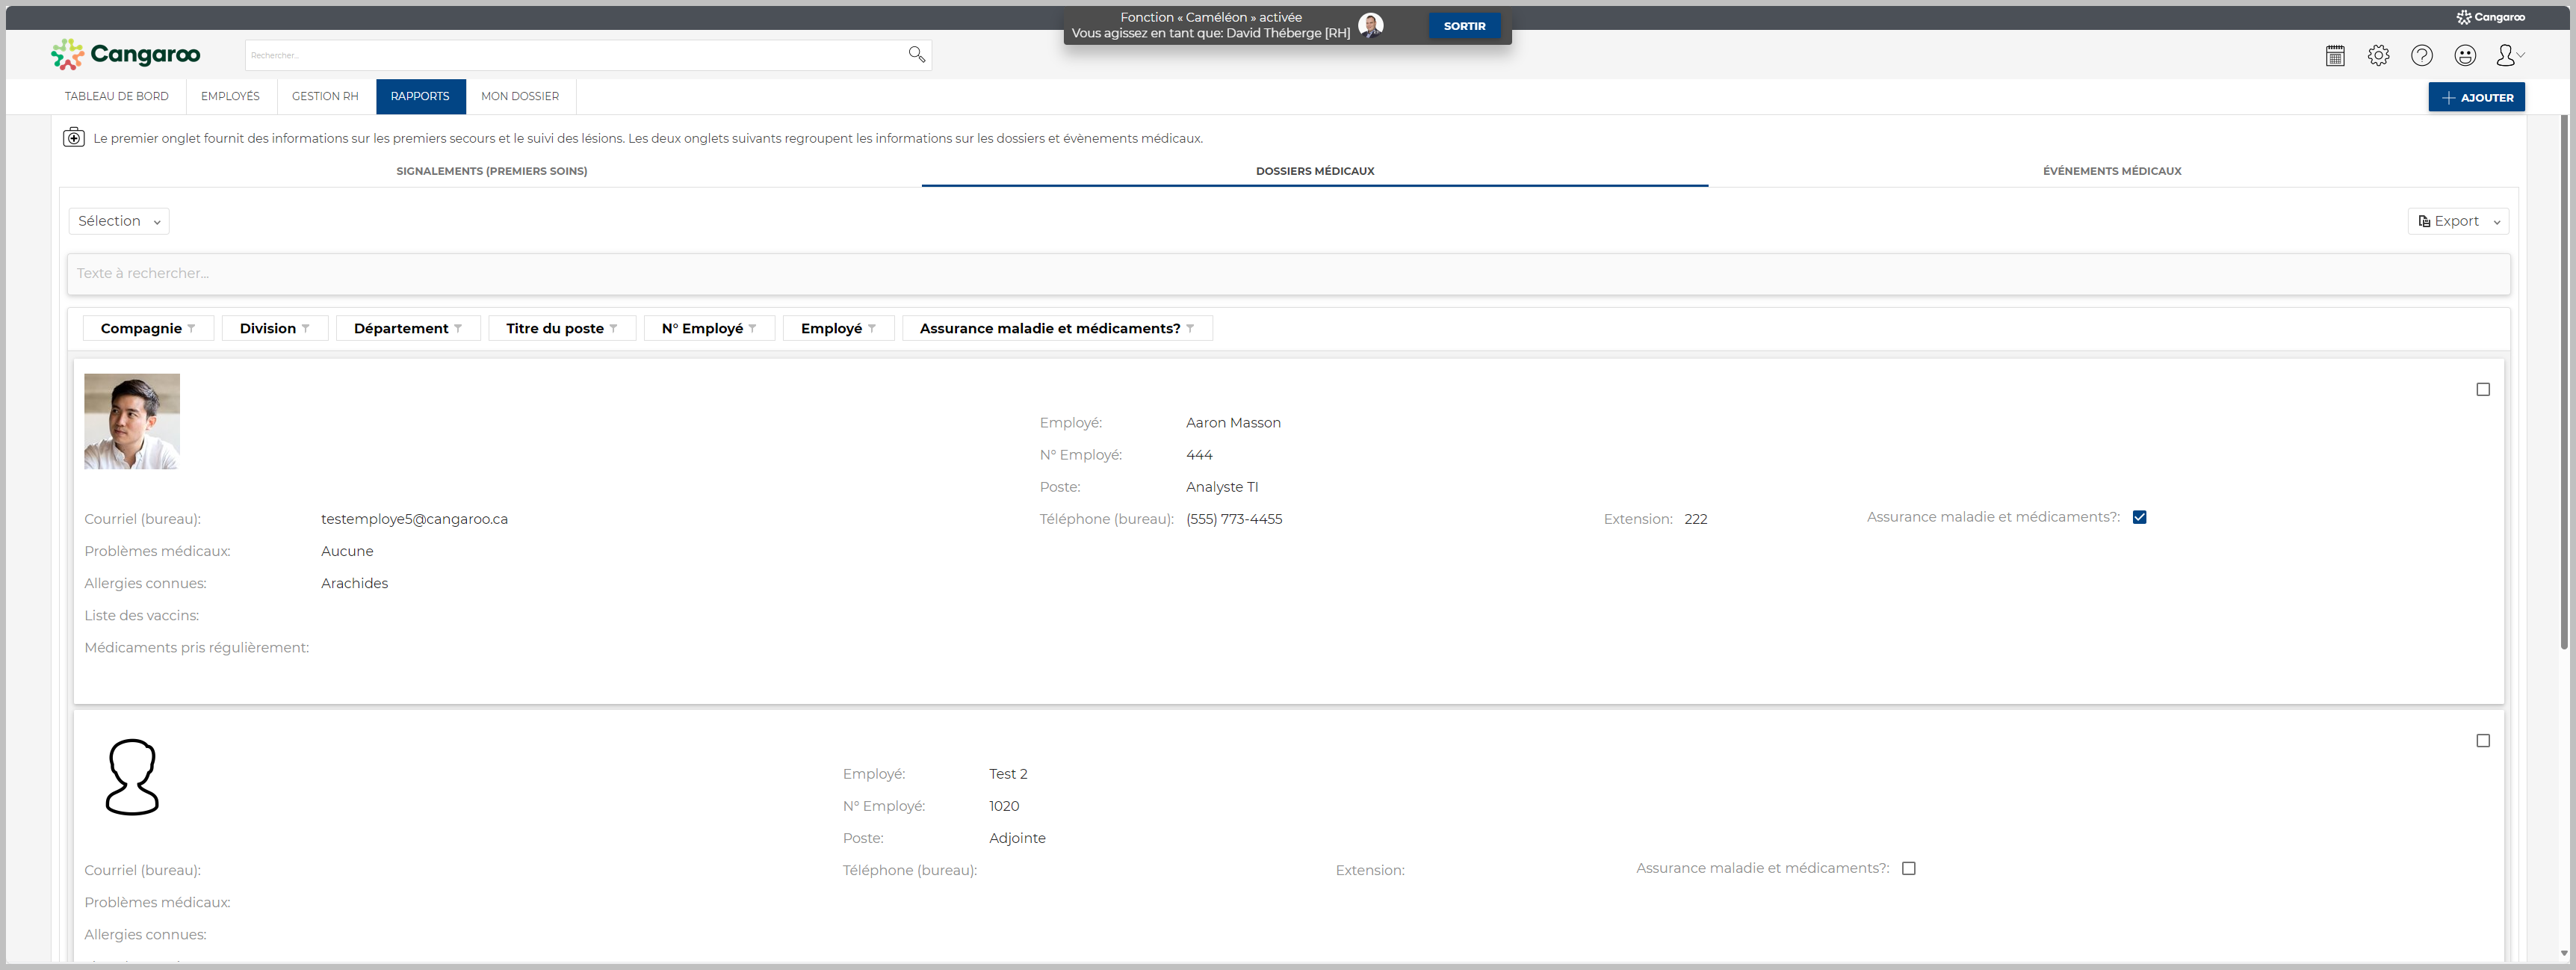This screenshot has width=2576, height=970.
Task: Select the Test 2 record checkbox
Action: pyautogui.click(x=2482, y=741)
